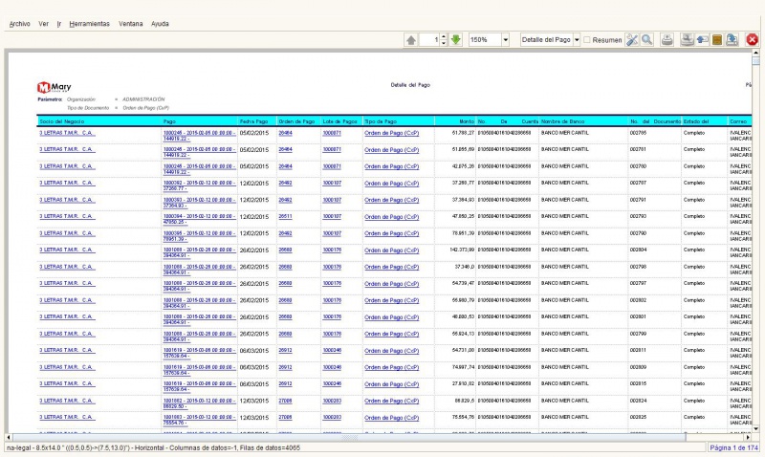Expand the Detalle del Pago dropdown
Image resolution: width=765 pixels, height=457 pixels.
[577, 40]
